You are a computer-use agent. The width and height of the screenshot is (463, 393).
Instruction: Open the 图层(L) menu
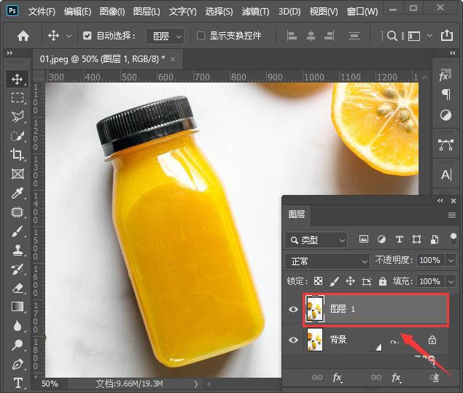point(147,12)
